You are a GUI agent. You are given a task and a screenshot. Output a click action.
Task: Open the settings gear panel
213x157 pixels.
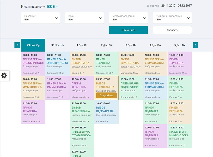coord(4,76)
